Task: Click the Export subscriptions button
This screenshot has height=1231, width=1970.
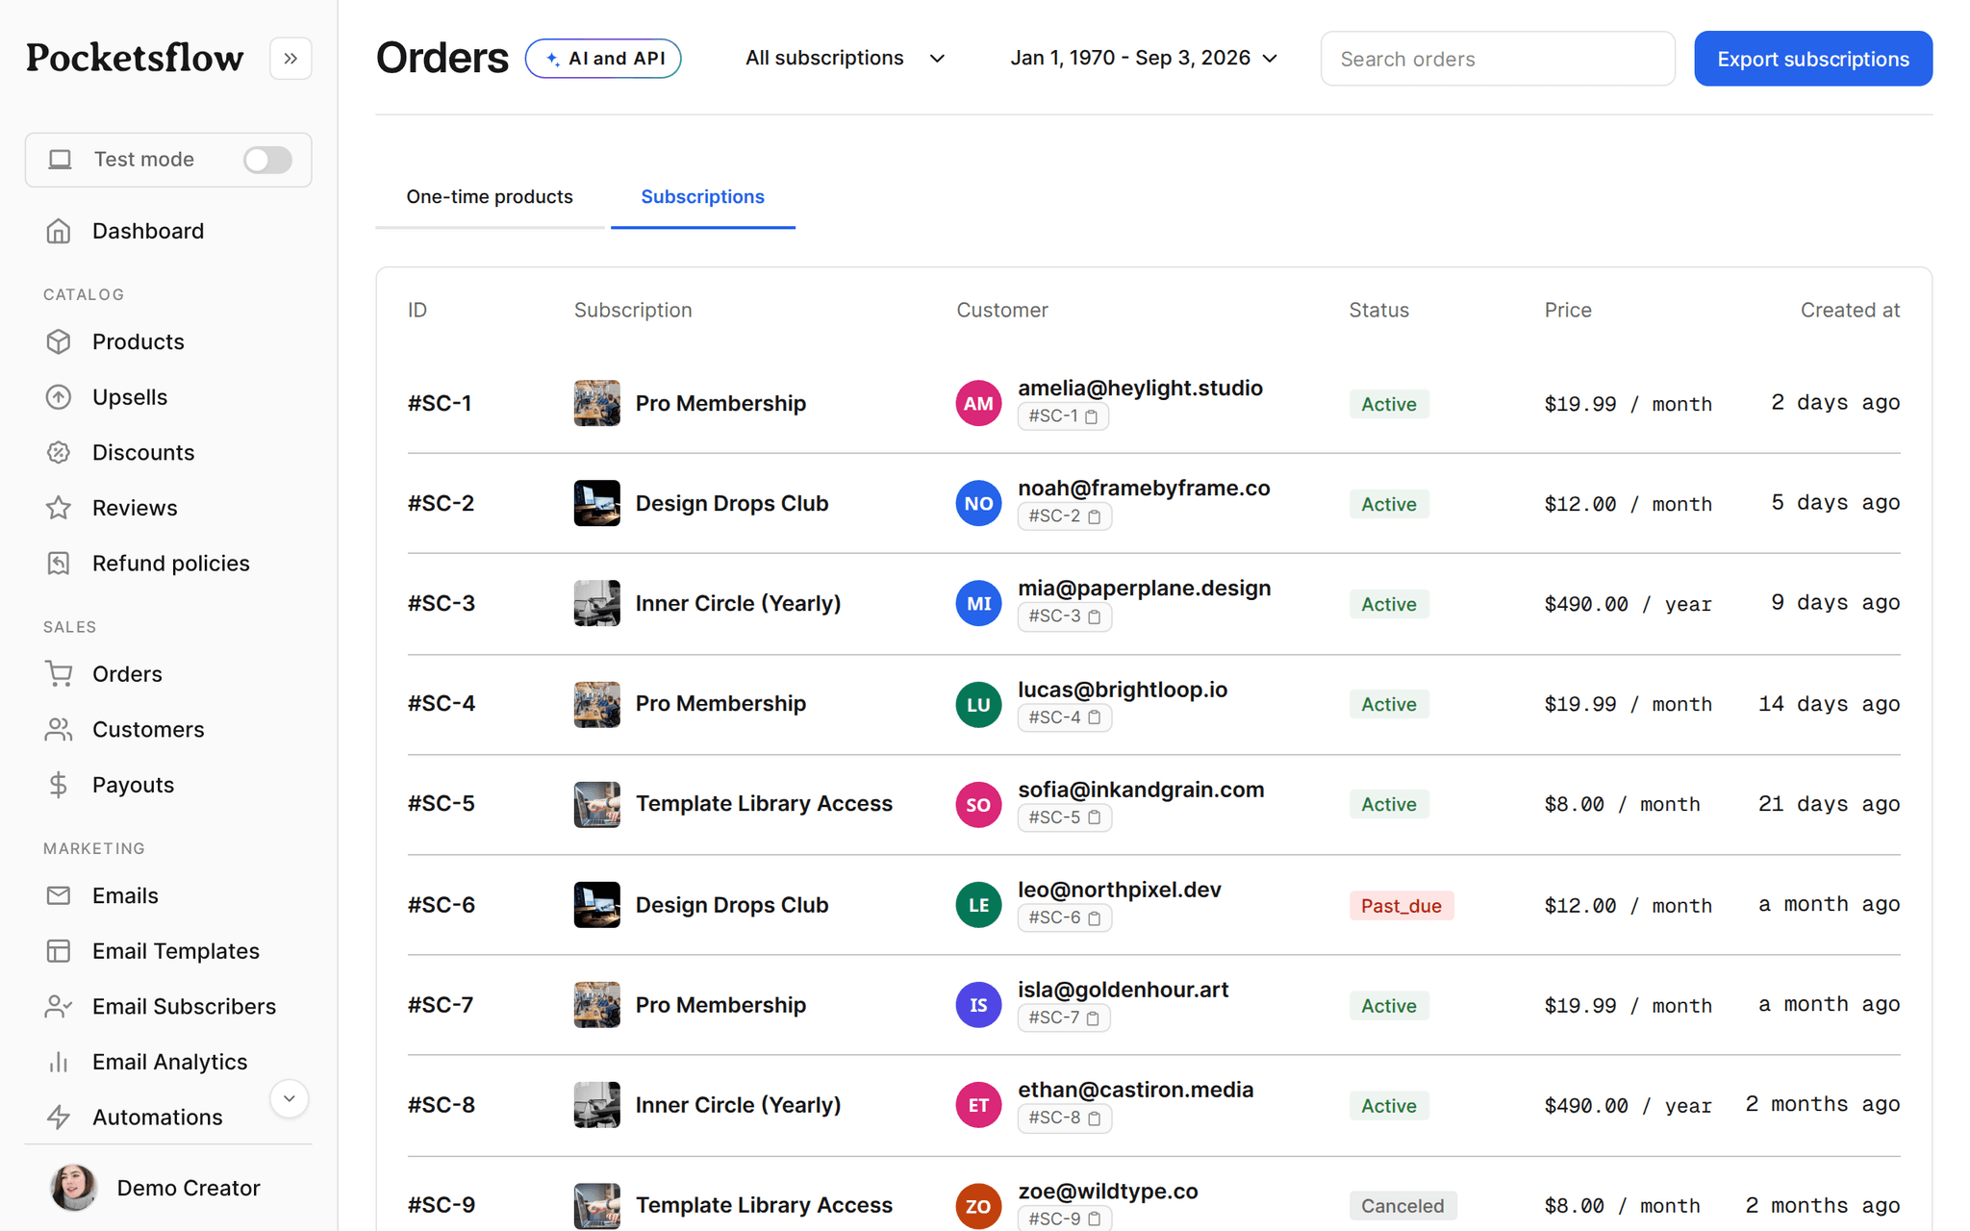Action: point(1813,59)
